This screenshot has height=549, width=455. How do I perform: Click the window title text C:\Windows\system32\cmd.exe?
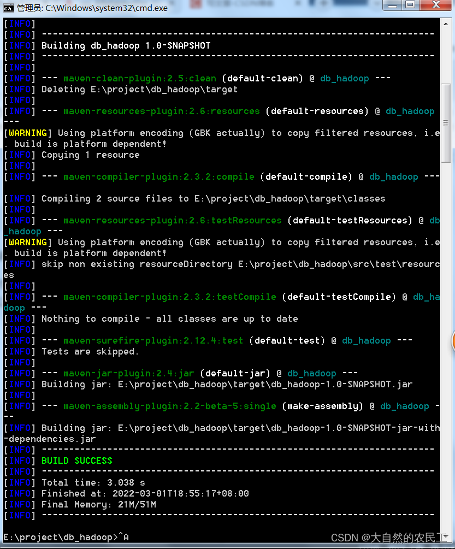click(x=107, y=8)
